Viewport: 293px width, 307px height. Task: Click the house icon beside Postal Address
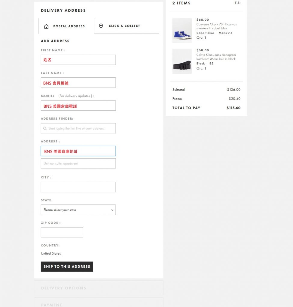pos(46,26)
